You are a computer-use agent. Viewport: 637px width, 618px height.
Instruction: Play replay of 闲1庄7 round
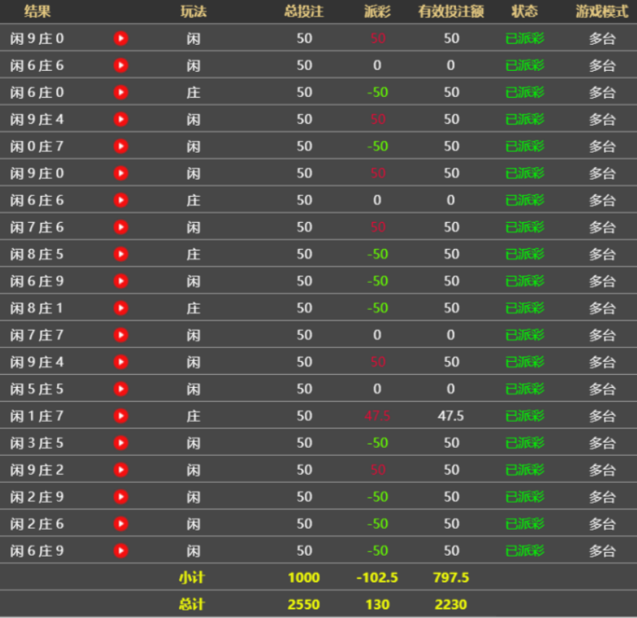click(x=121, y=416)
